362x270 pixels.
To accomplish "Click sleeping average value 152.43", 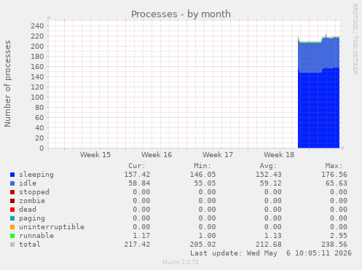I will coord(269,175).
